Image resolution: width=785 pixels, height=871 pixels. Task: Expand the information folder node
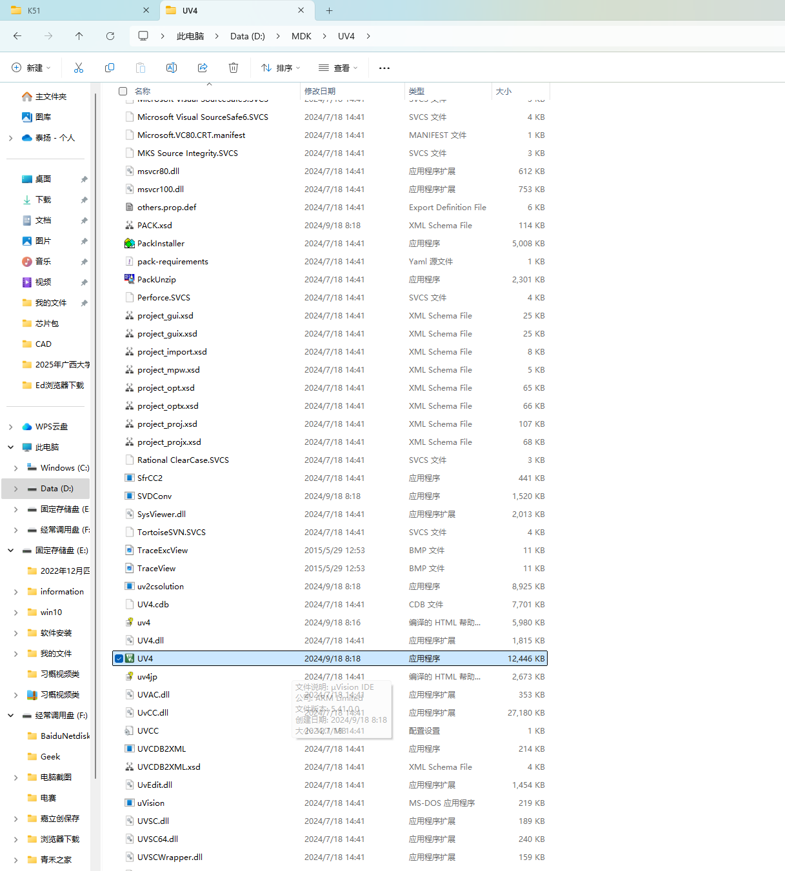[x=15, y=592]
